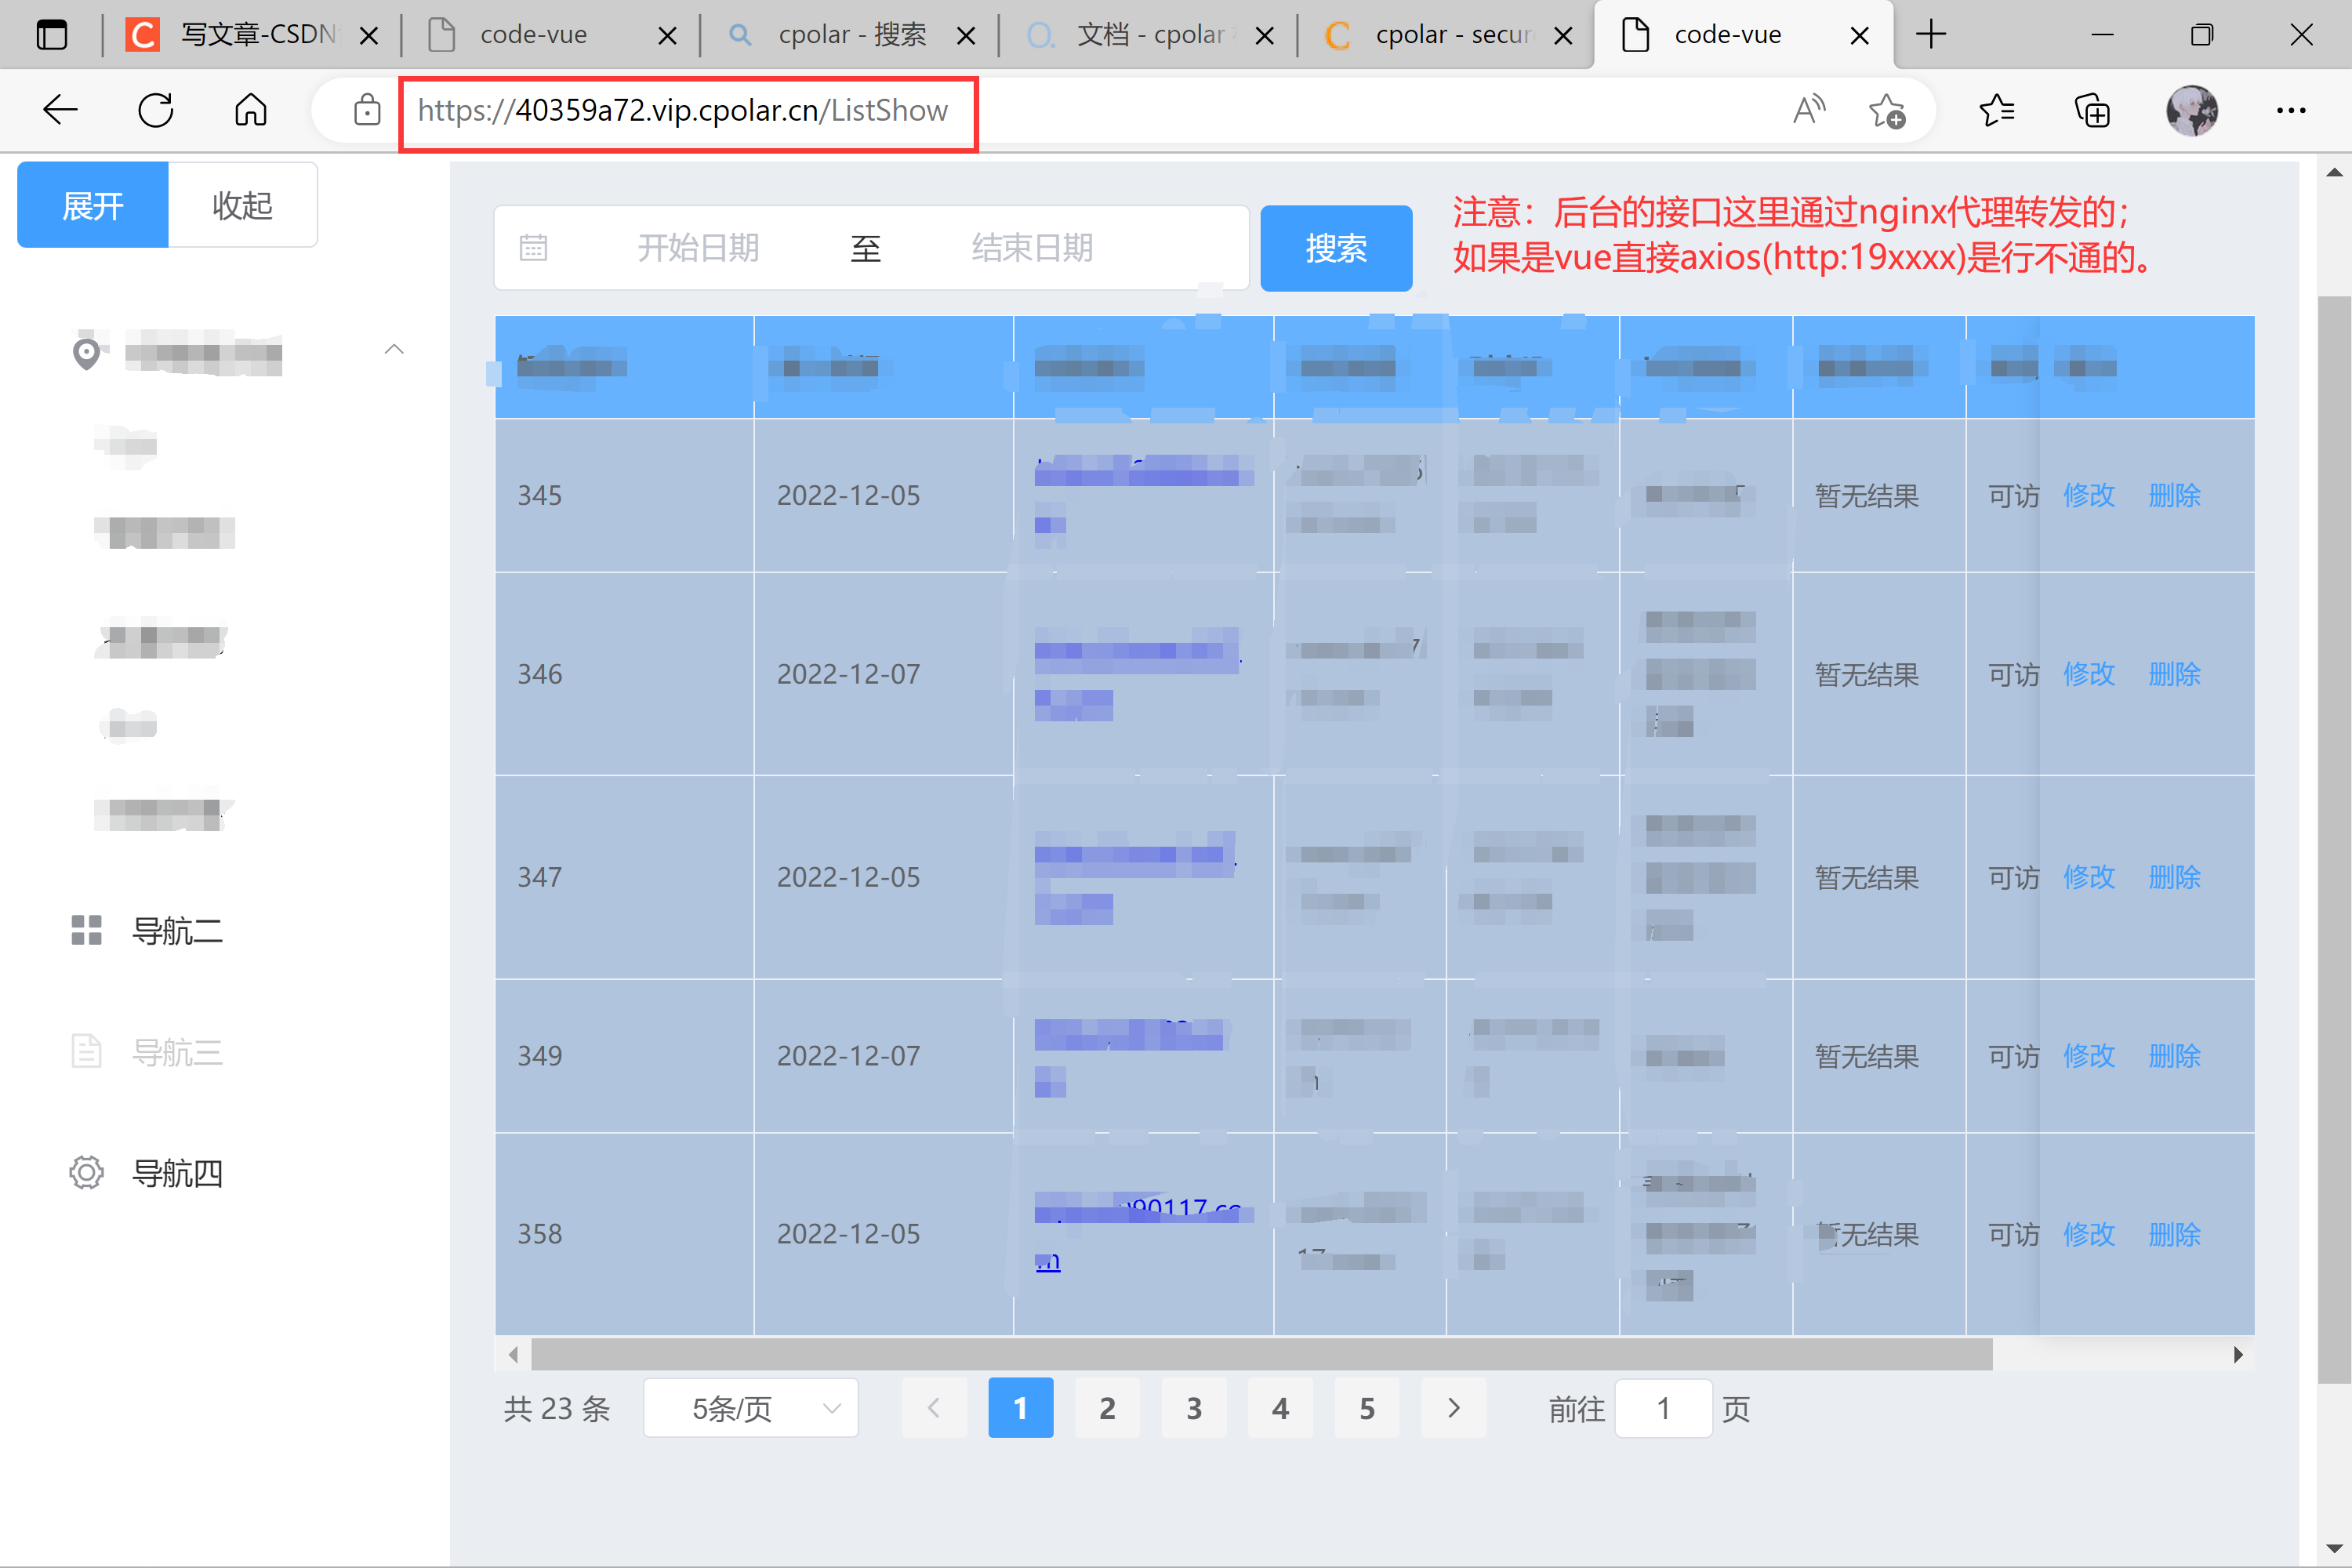Click the calendar icon in the date picker

[533, 247]
